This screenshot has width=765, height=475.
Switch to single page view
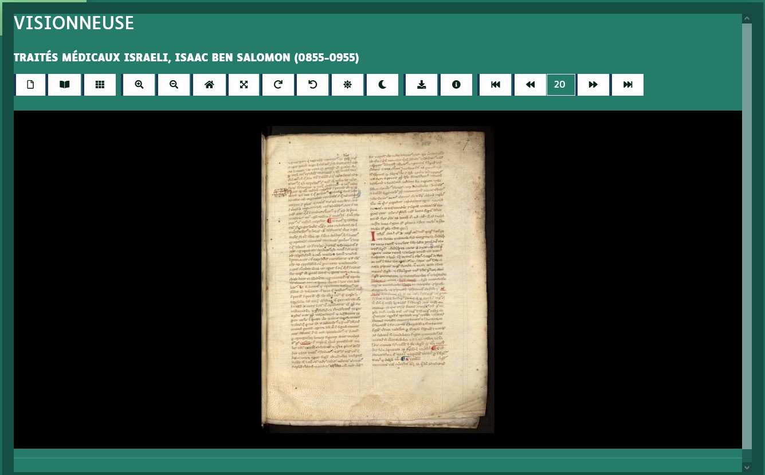pos(30,85)
